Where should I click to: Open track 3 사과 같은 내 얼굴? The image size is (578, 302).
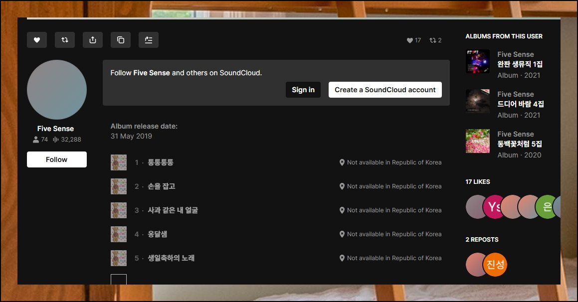pyautogui.click(x=173, y=210)
